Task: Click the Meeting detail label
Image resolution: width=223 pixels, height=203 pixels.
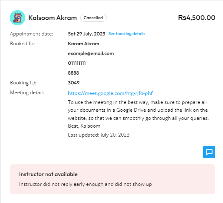Action: [27, 93]
